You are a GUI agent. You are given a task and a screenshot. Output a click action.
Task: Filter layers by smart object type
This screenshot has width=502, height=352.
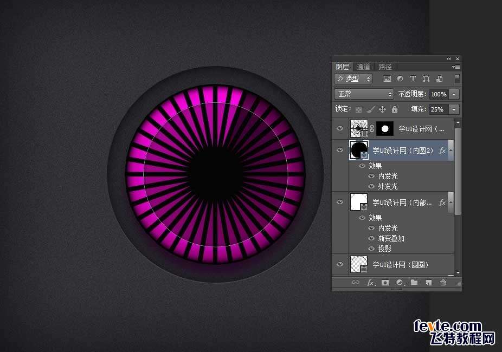pos(440,79)
